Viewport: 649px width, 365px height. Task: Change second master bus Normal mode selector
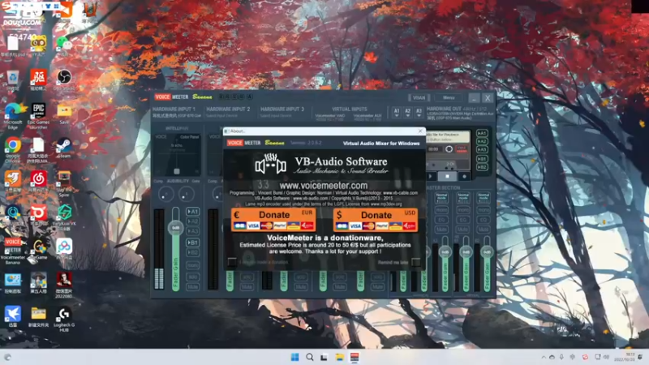tap(462, 197)
